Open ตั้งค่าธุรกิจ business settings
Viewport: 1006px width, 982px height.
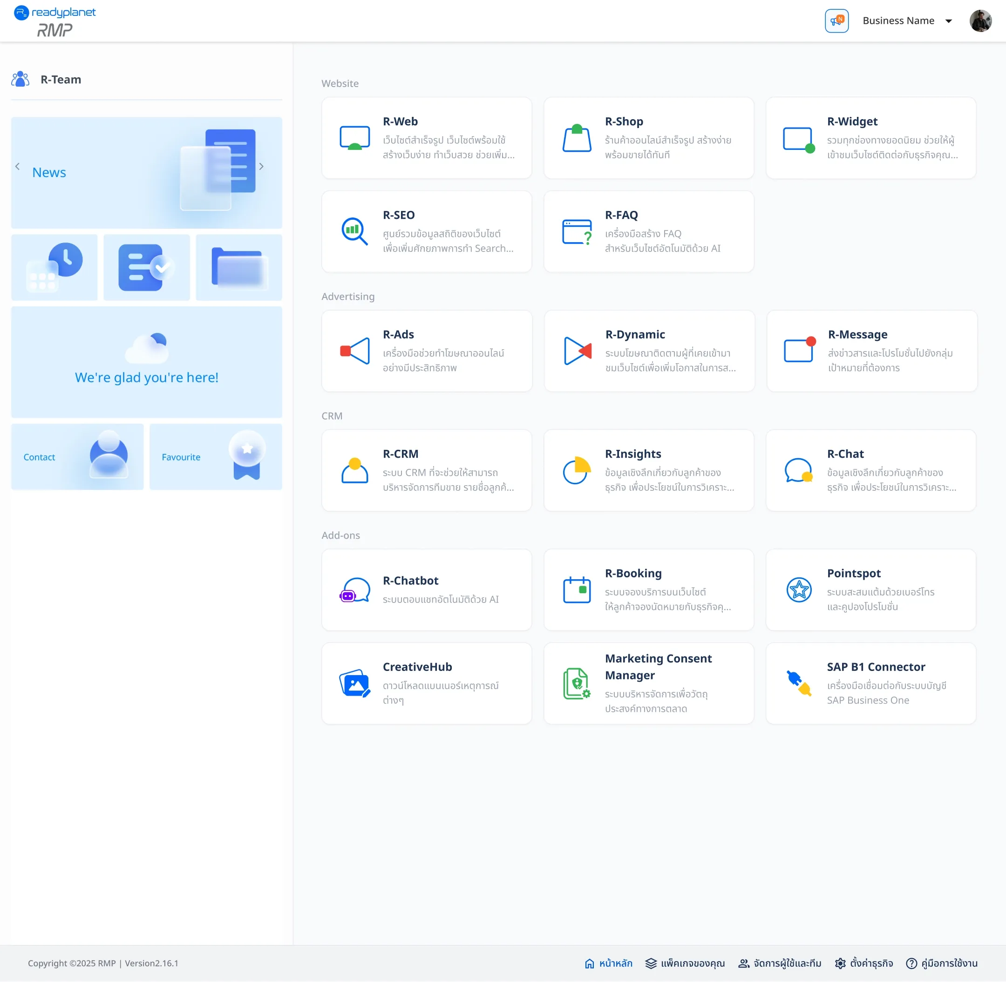863,963
